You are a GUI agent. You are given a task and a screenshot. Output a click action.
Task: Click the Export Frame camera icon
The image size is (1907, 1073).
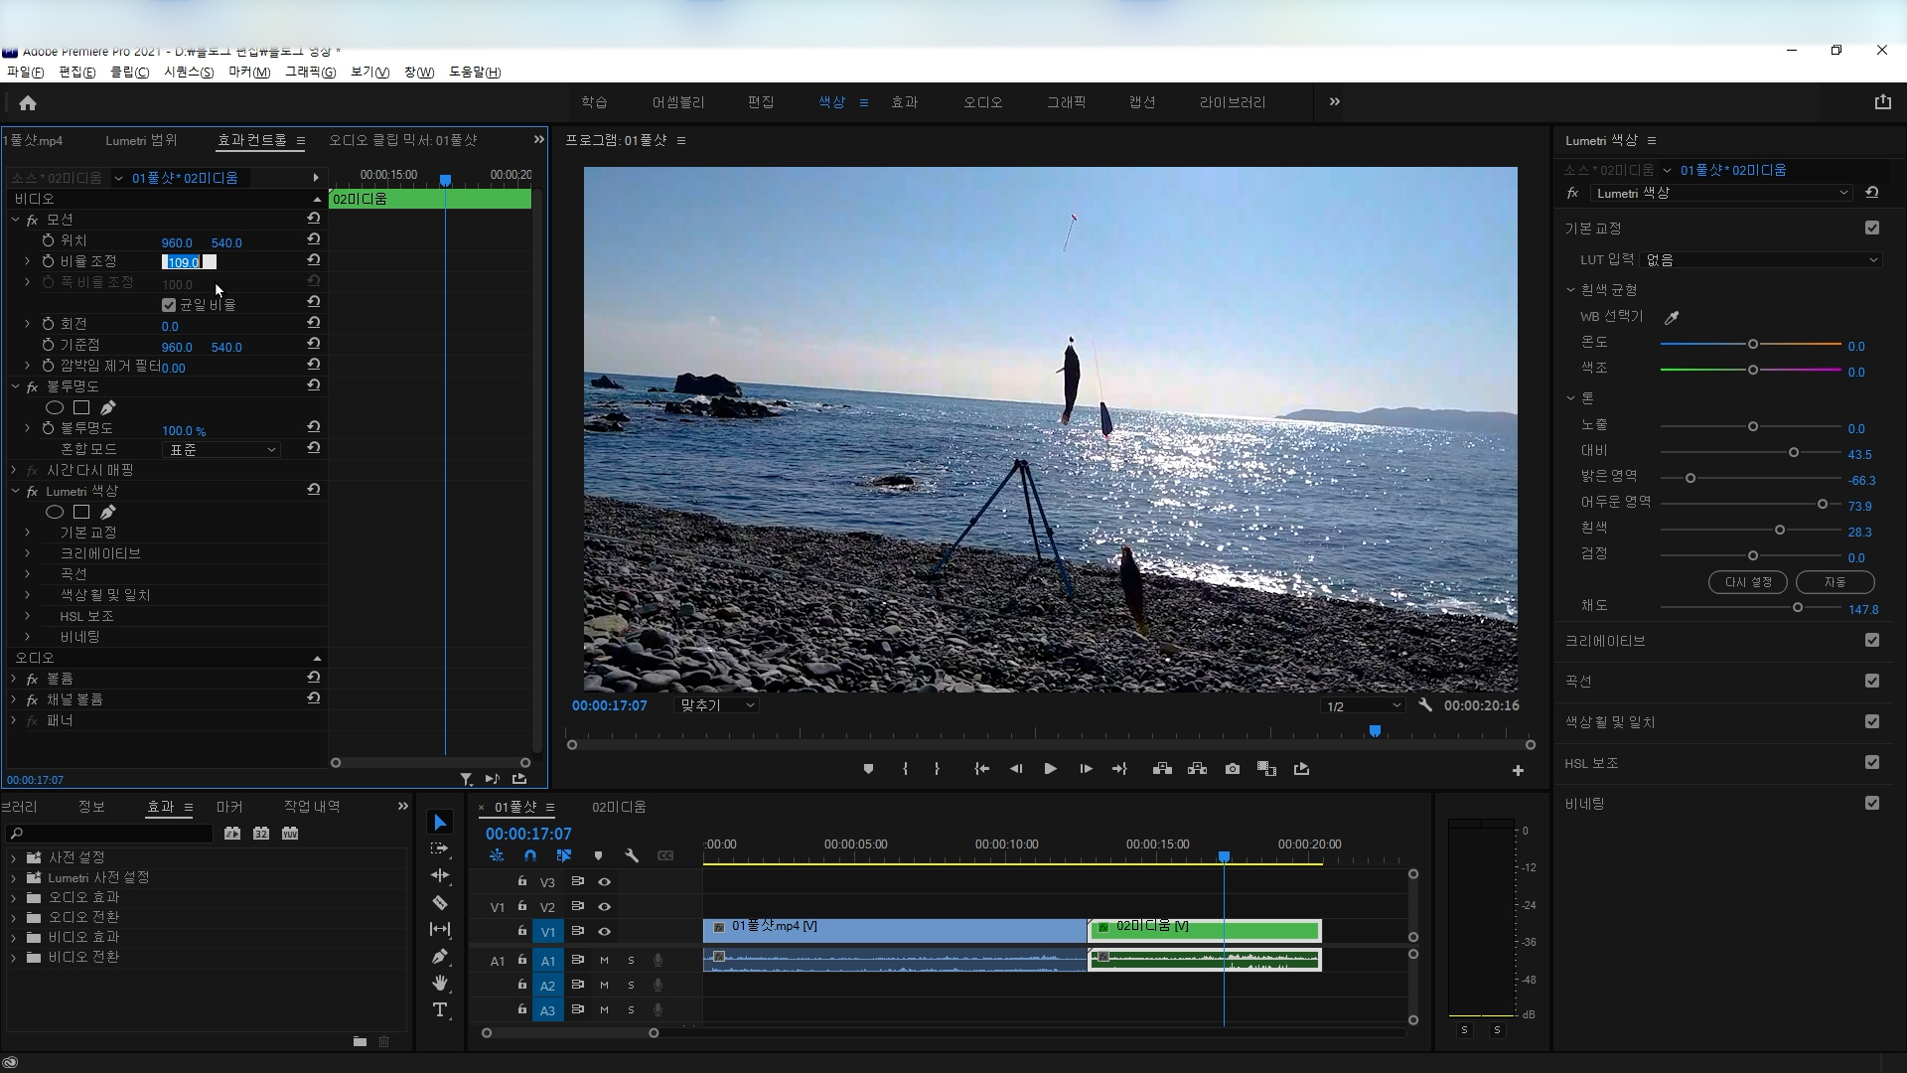point(1232,769)
